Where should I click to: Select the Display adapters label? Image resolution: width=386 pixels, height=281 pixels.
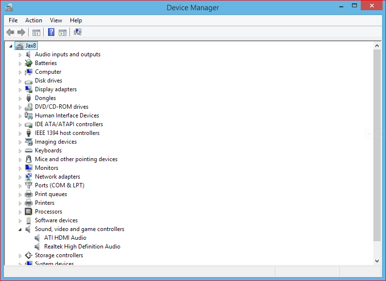coord(56,89)
